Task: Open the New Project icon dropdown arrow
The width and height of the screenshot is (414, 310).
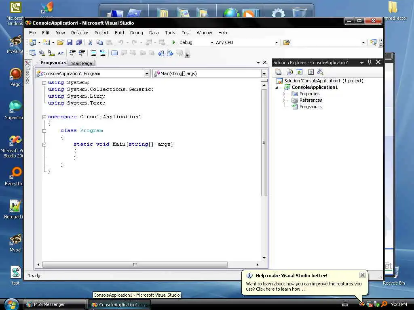Action: tap(39, 42)
